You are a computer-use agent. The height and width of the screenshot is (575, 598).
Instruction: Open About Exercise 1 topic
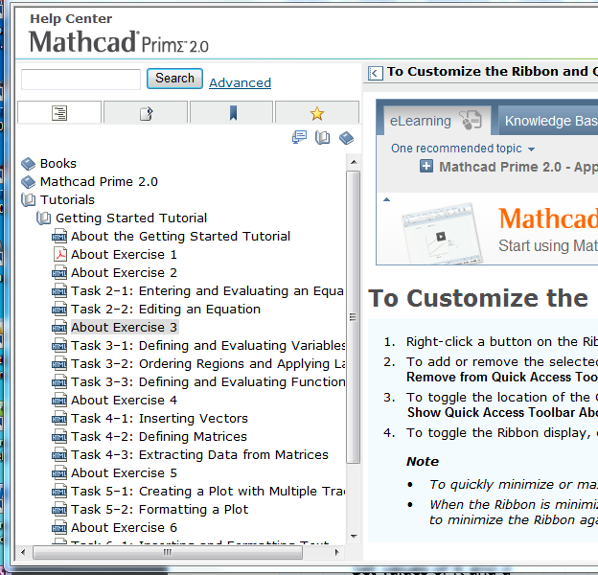pos(124,254)
